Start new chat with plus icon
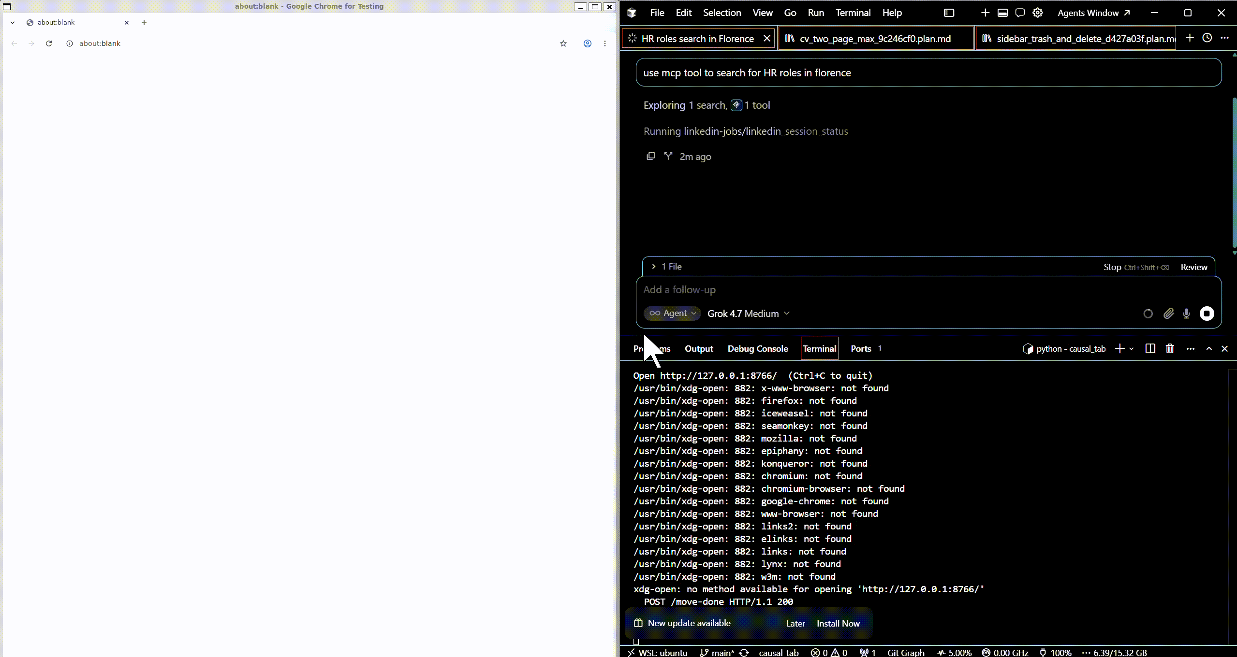Viewport: 1237px width, 657px height. coord(1190,38)
